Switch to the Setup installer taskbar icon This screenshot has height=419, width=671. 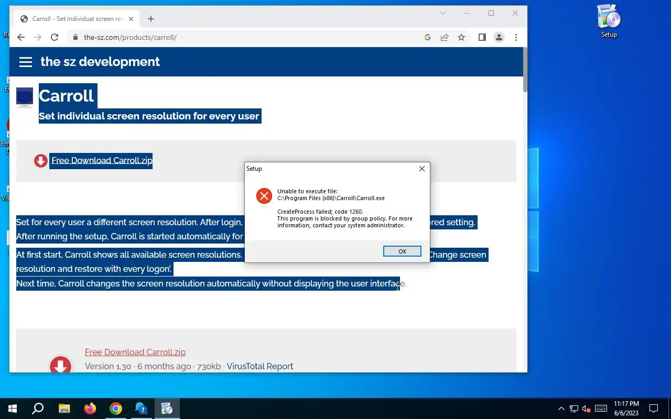pos(167,409)
